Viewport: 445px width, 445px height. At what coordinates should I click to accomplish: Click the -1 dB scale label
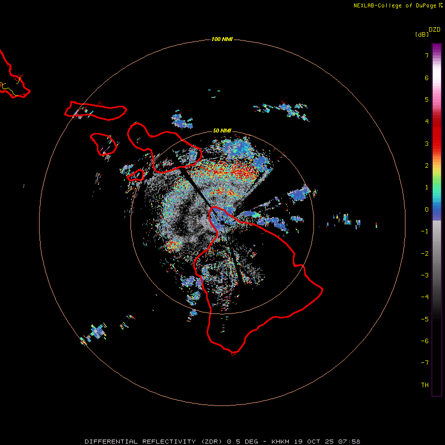coord(425,231)
